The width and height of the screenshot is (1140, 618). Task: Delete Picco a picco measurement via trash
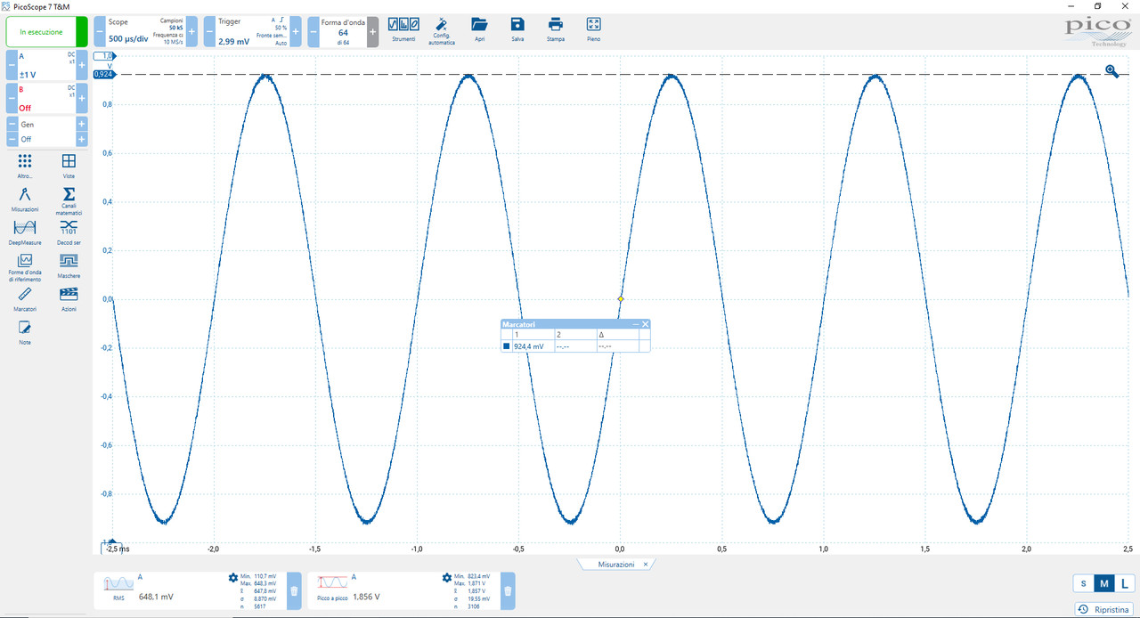click(508, 590)
